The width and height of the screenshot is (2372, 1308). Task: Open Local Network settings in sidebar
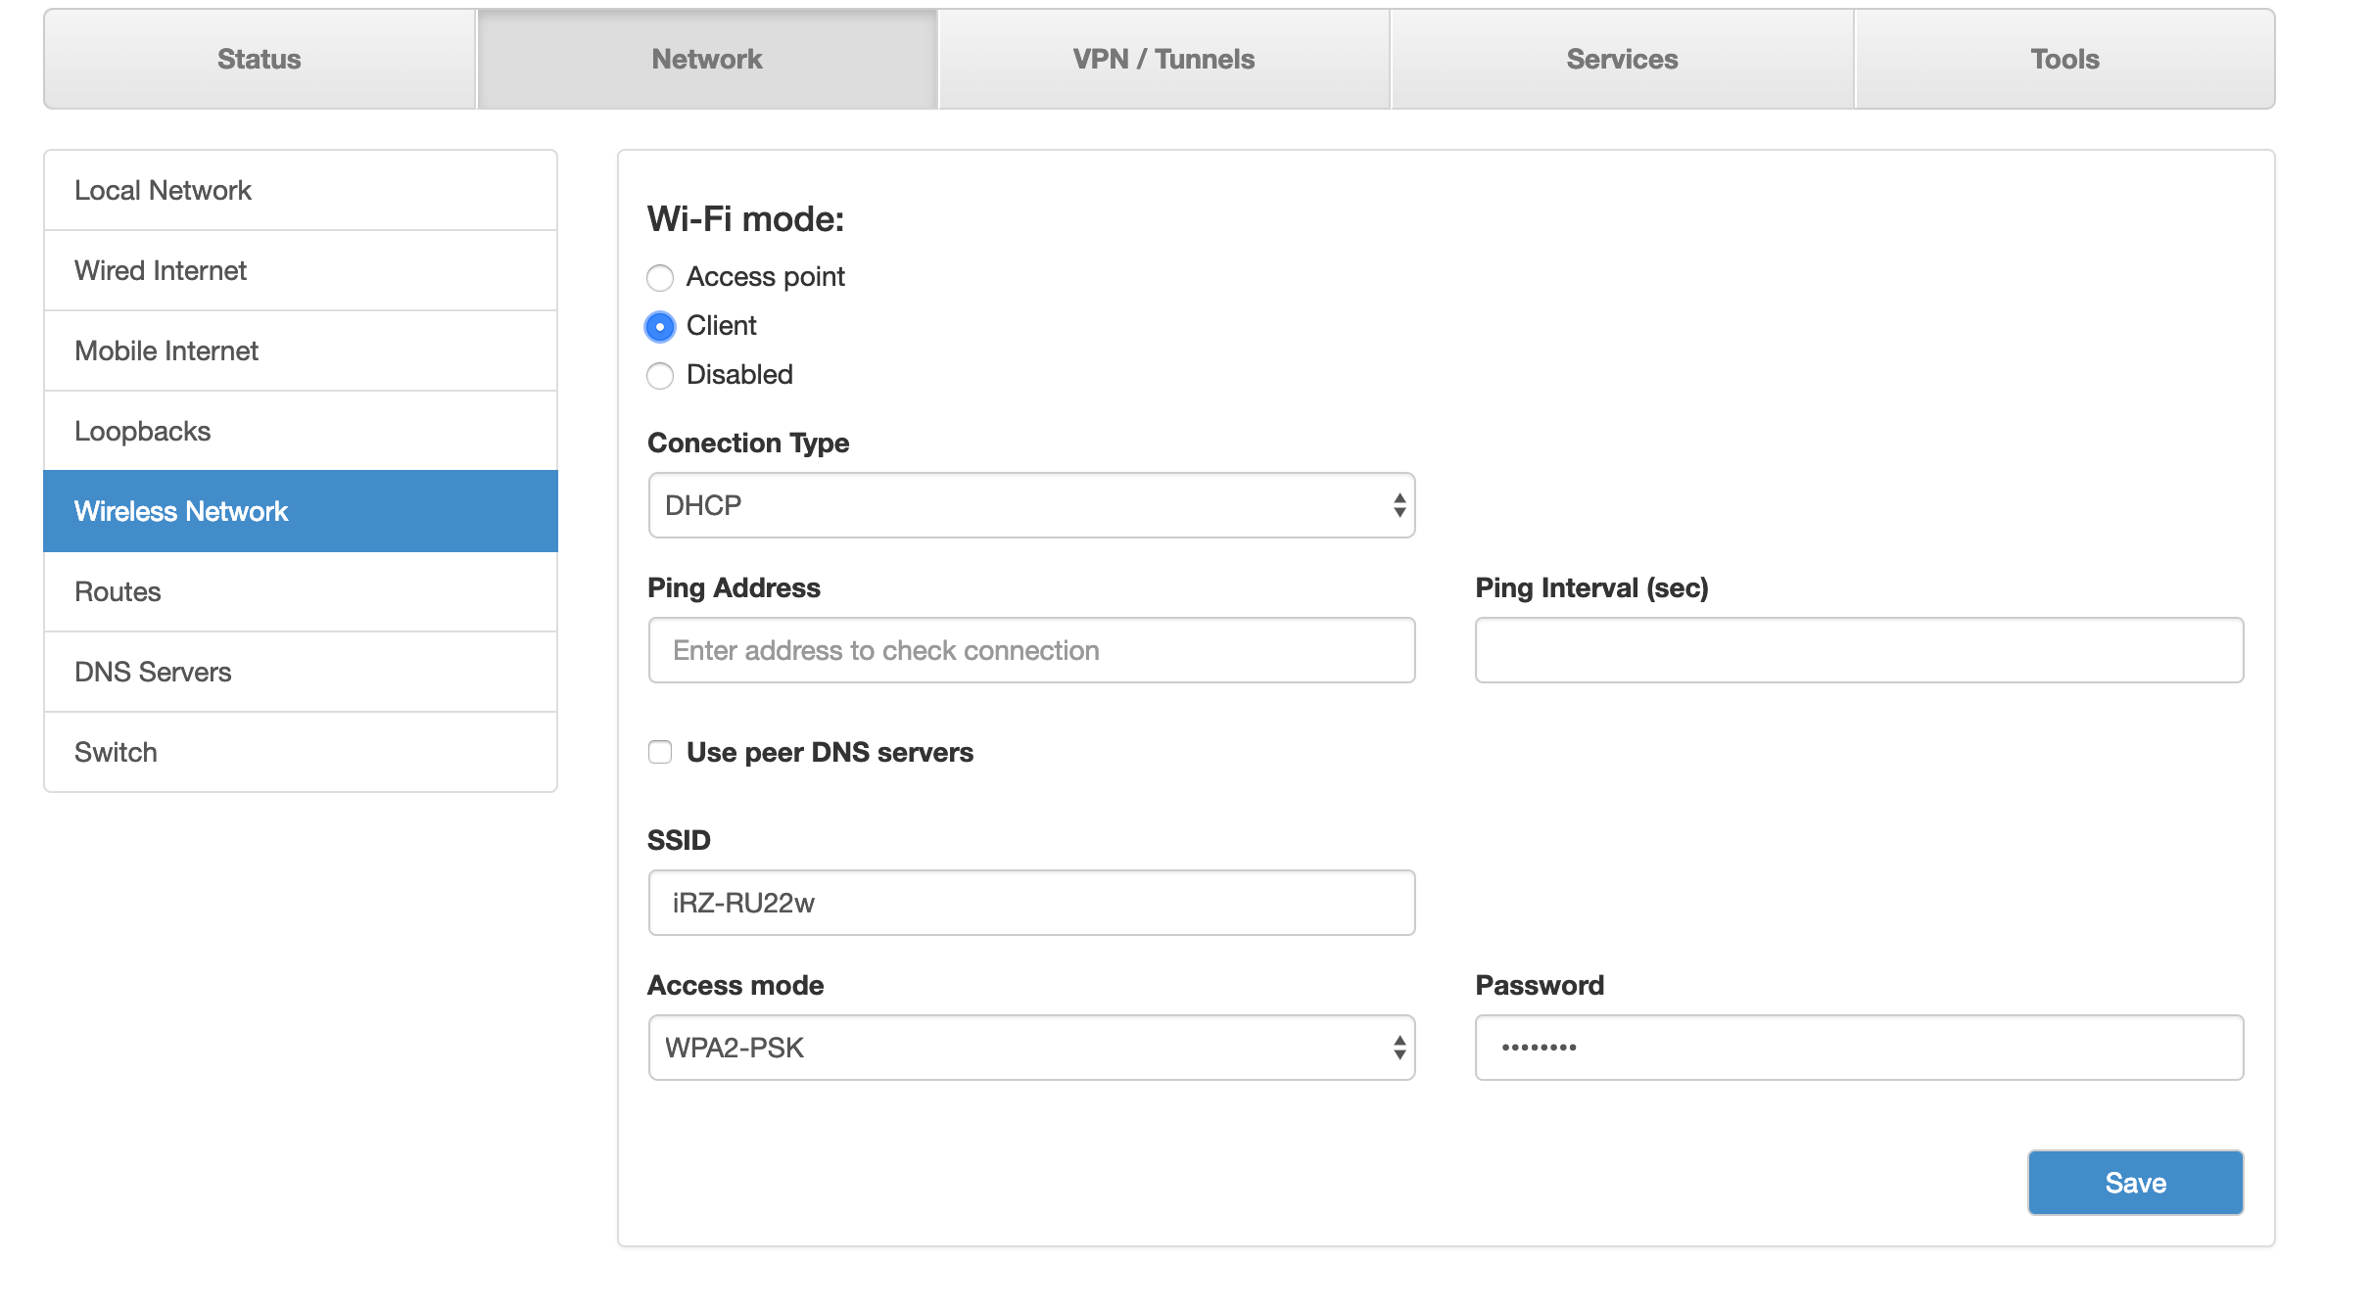(x=301, y=190)
